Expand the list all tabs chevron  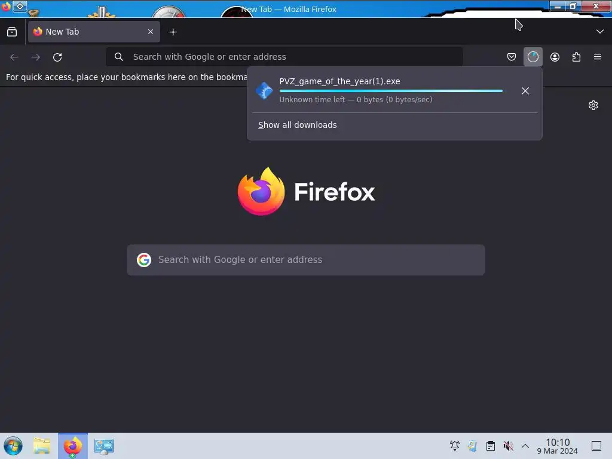[600, 32]
